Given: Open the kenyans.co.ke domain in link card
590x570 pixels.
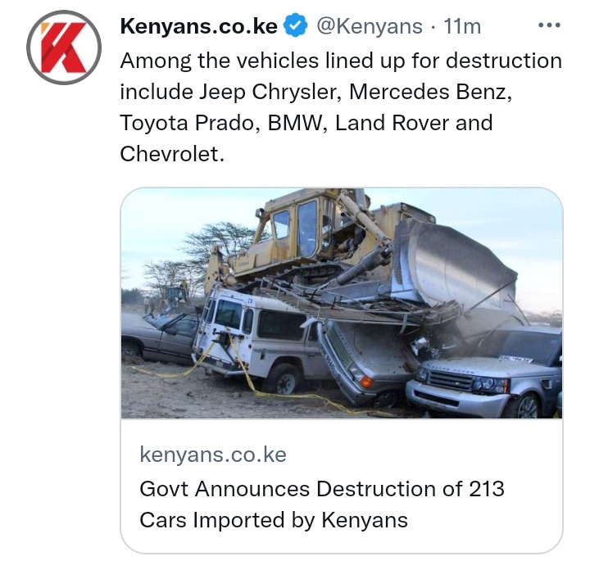Looking at the screenshot, I should (x=213, y=455).
